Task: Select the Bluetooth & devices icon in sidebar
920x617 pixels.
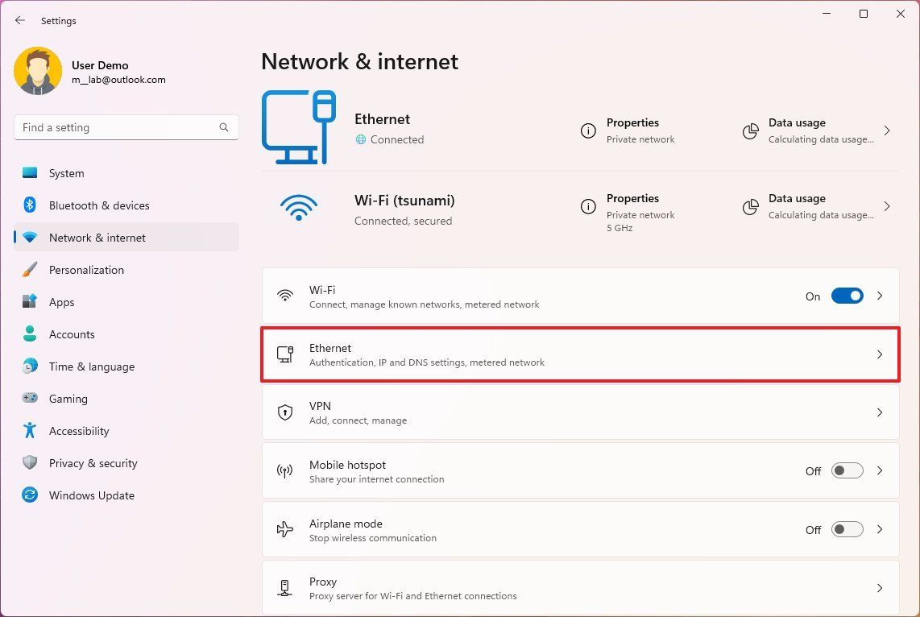Action: click(29, 205)
